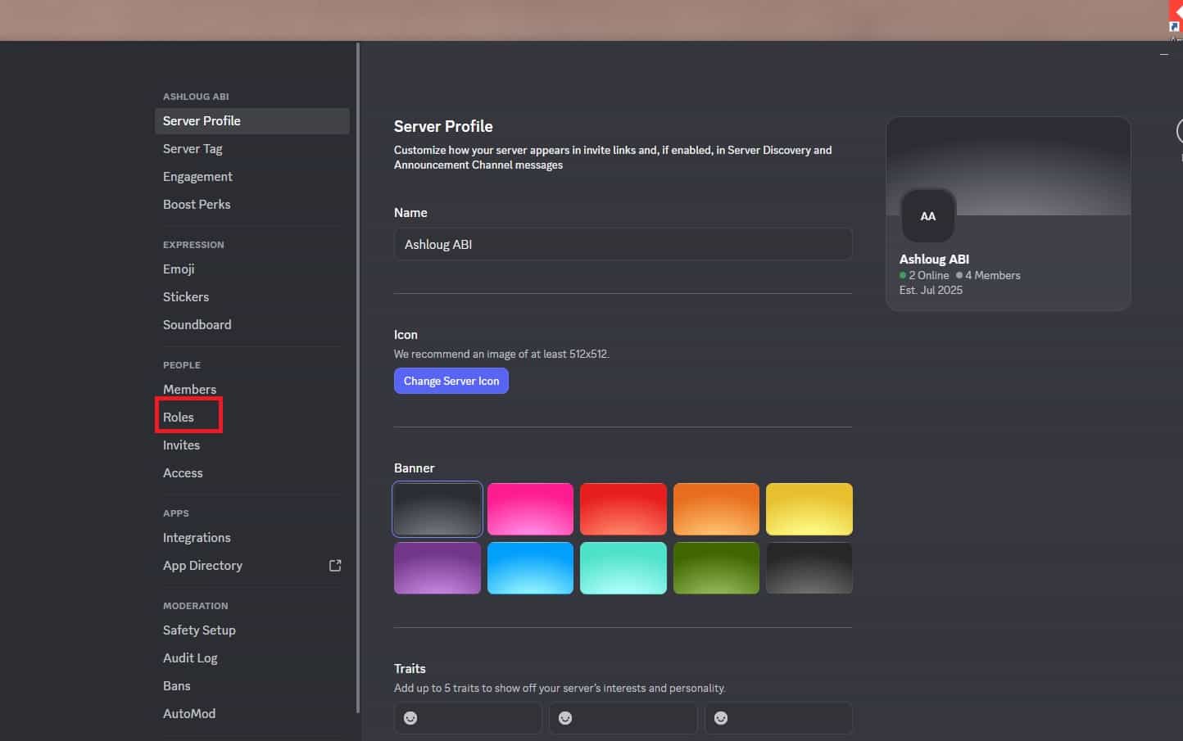Click the AA server avatar in preview card
Viewport: 1183px width, 741px height.
point(927,216)
